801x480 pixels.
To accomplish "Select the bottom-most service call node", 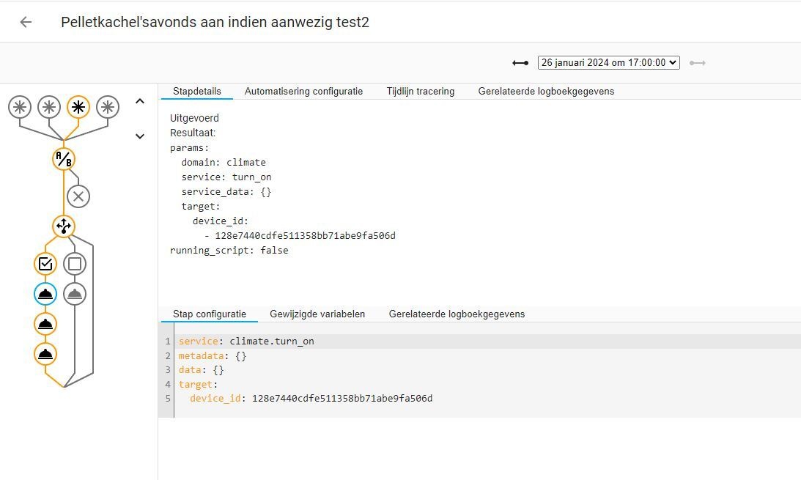I will 45,354.
